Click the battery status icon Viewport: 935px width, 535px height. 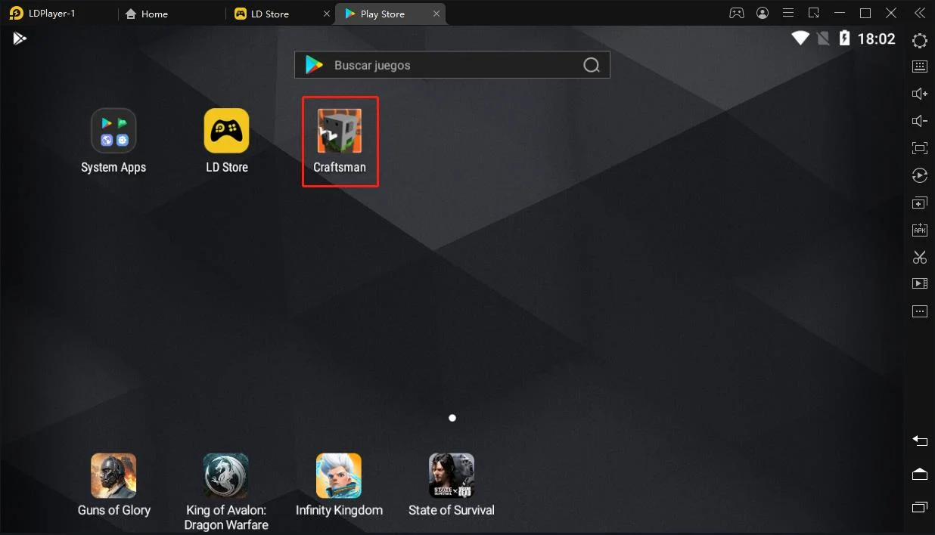coord(844,39)
